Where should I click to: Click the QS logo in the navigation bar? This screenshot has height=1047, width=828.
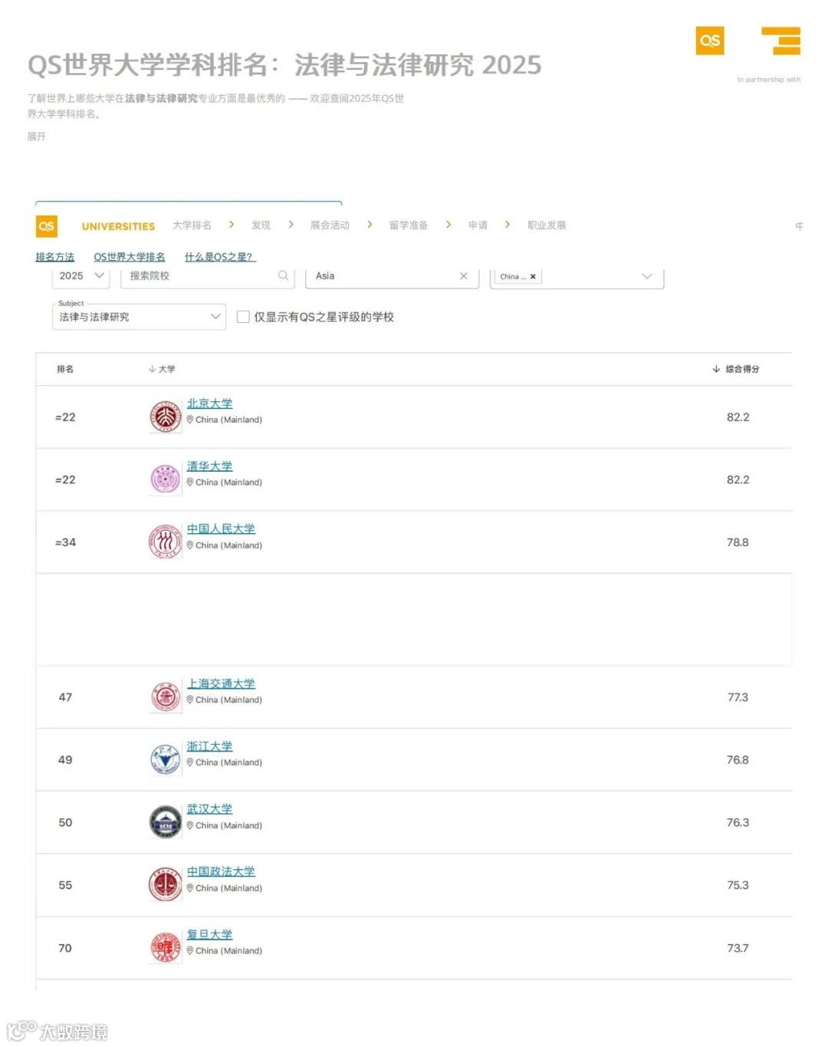click(x=47, y=226)
